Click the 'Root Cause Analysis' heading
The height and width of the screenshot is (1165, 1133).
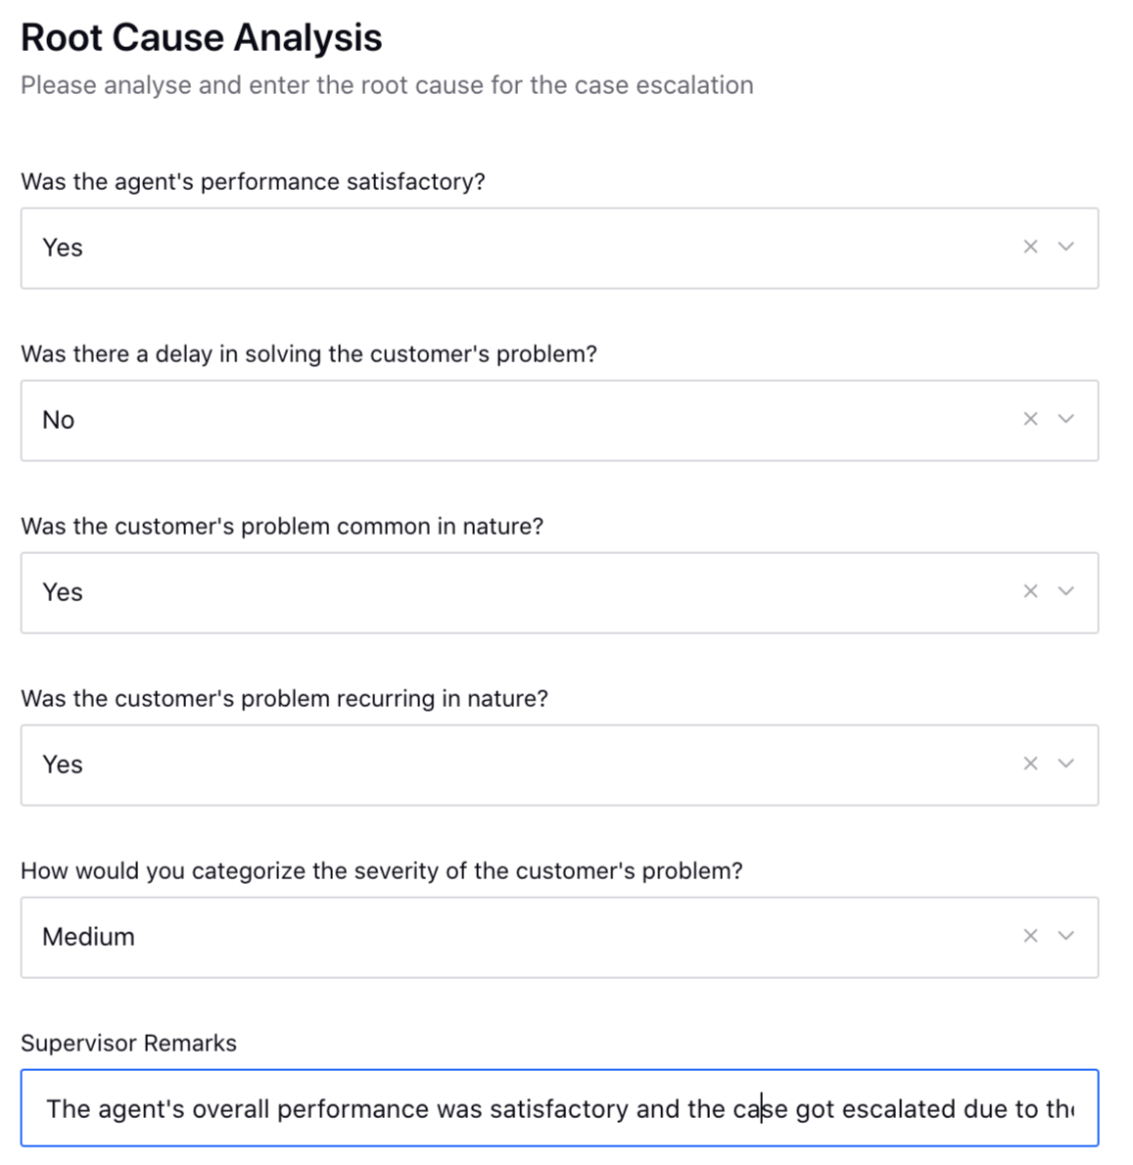click(x=201, y=38)
